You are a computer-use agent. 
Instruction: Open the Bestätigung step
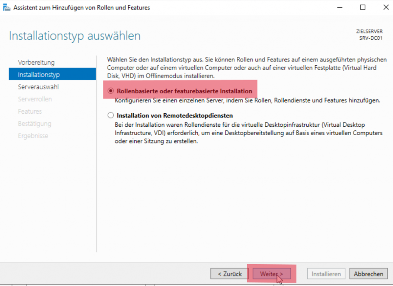(x=34, y=124)
